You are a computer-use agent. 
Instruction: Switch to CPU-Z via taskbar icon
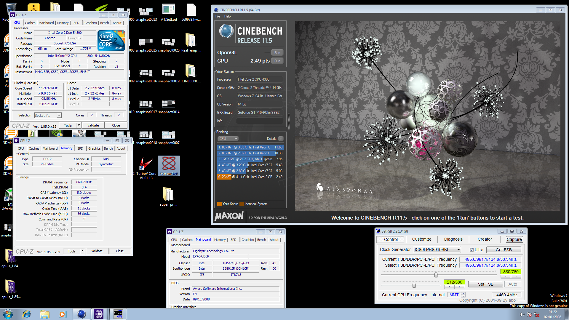click(99, 314)
